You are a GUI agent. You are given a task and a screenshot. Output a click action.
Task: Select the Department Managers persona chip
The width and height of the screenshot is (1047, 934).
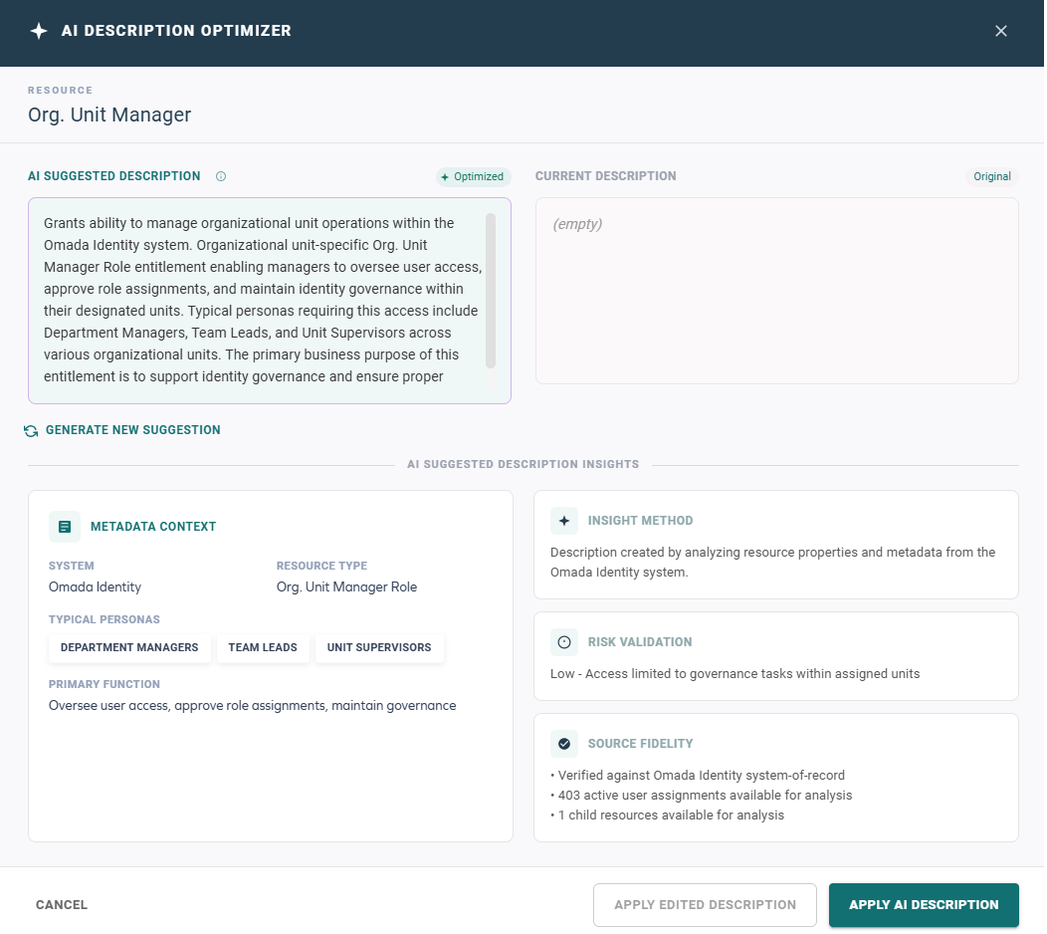(129, 647)
